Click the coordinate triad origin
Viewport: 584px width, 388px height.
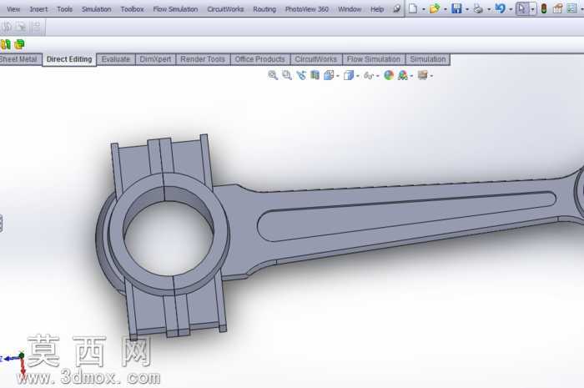22,355
